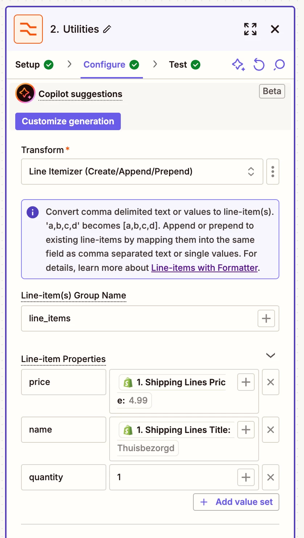
Task: Open the Transform dropdown
Action: 142,172
